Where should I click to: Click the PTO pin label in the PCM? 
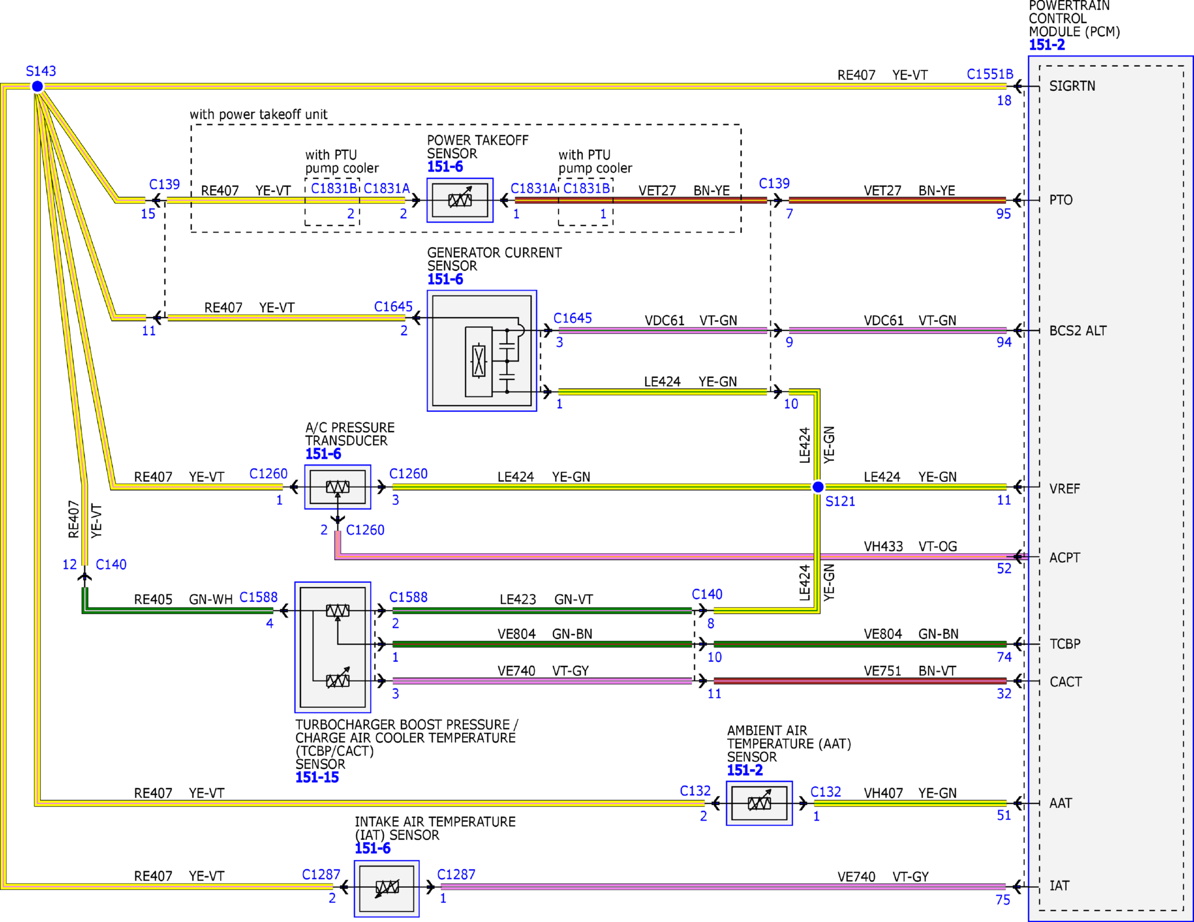pyautogui.click(x=1061, y=200)
